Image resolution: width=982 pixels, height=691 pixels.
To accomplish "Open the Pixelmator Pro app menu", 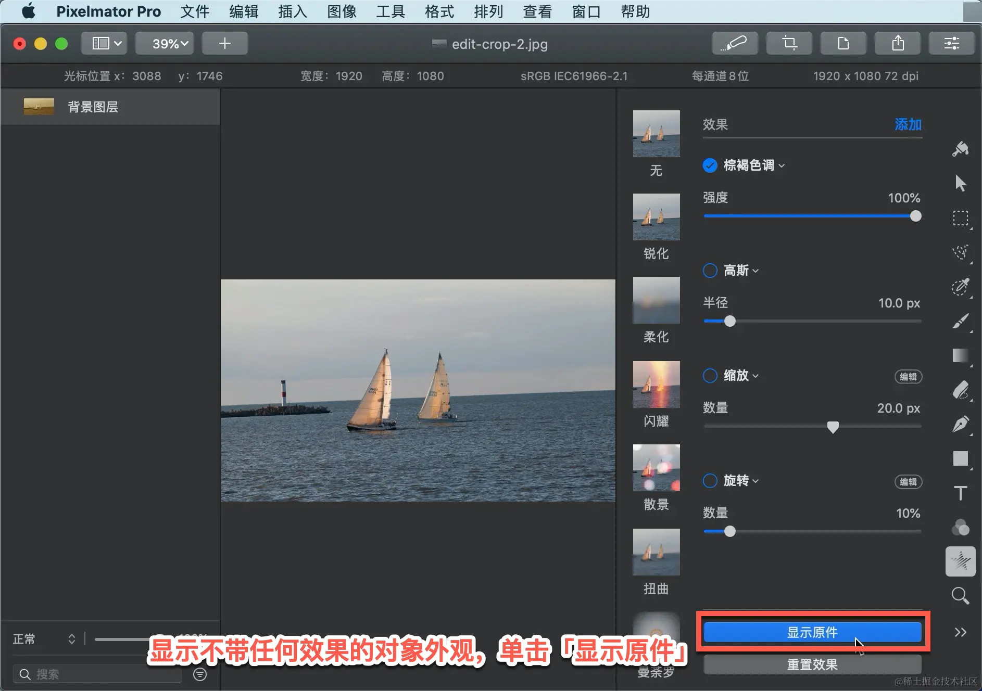I will click(x=108, y=11).
